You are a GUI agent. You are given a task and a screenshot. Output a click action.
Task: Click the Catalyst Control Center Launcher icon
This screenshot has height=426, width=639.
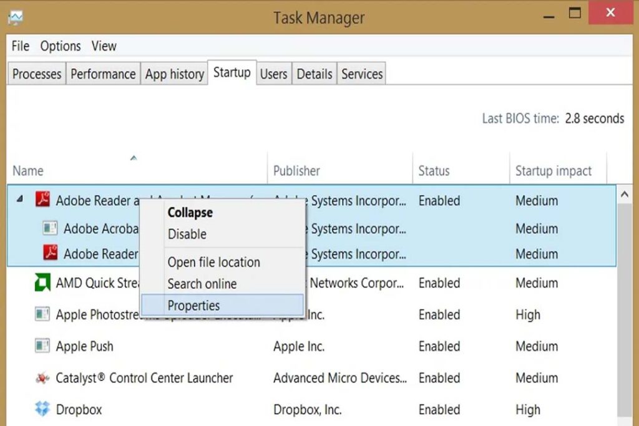(x=42, y=377)
